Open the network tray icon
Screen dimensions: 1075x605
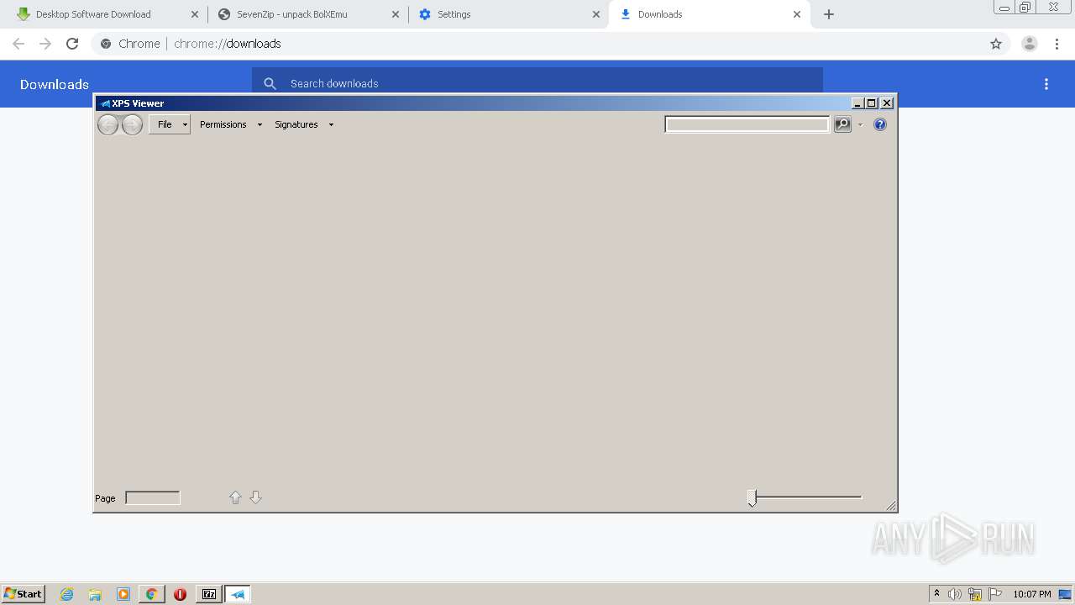tap(975, 594)
